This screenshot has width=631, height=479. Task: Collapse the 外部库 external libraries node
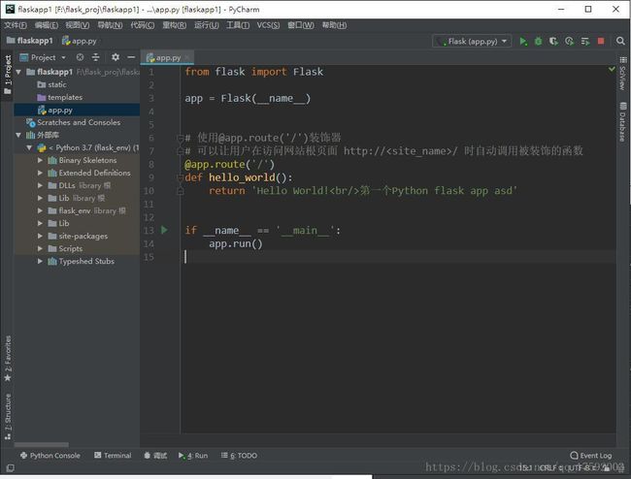tap(18, 135)
